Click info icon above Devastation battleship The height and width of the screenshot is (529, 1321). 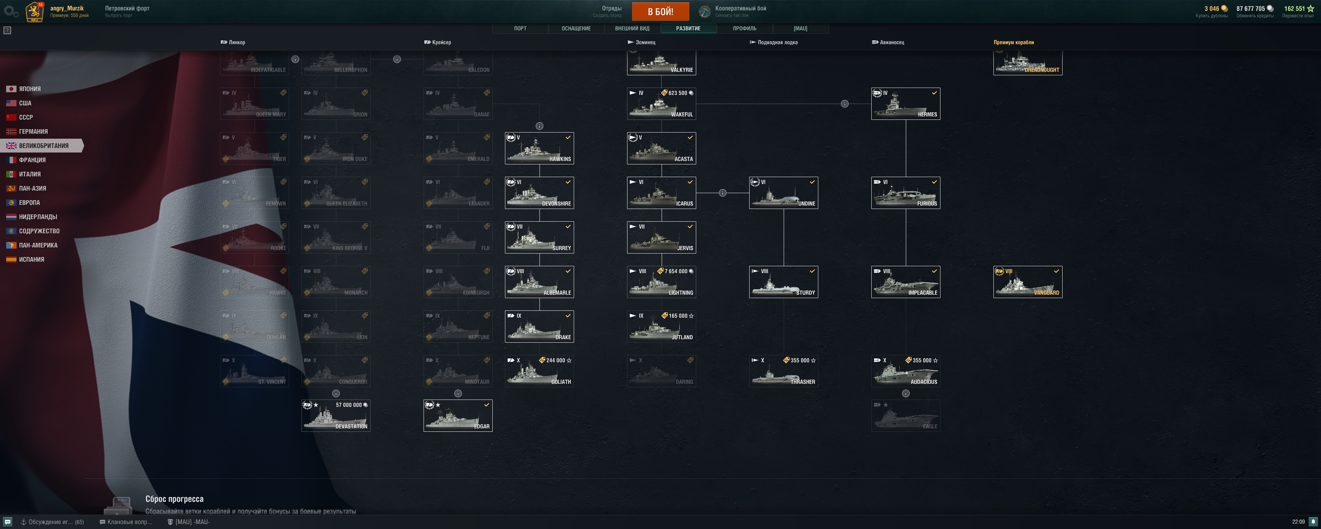point(336,393)
